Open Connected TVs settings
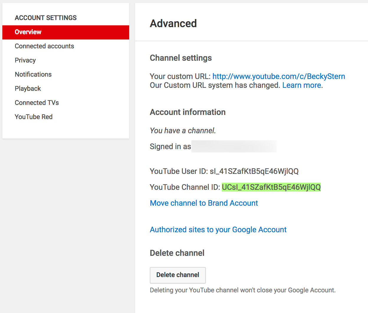This screenshot has height=313, width=368. point(37,103)
